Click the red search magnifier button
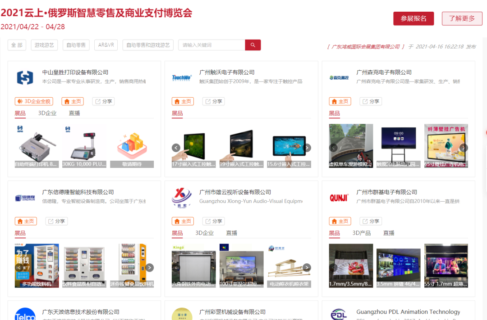Image resolution: width=487 pixels, height=320 pixels. 253,45
